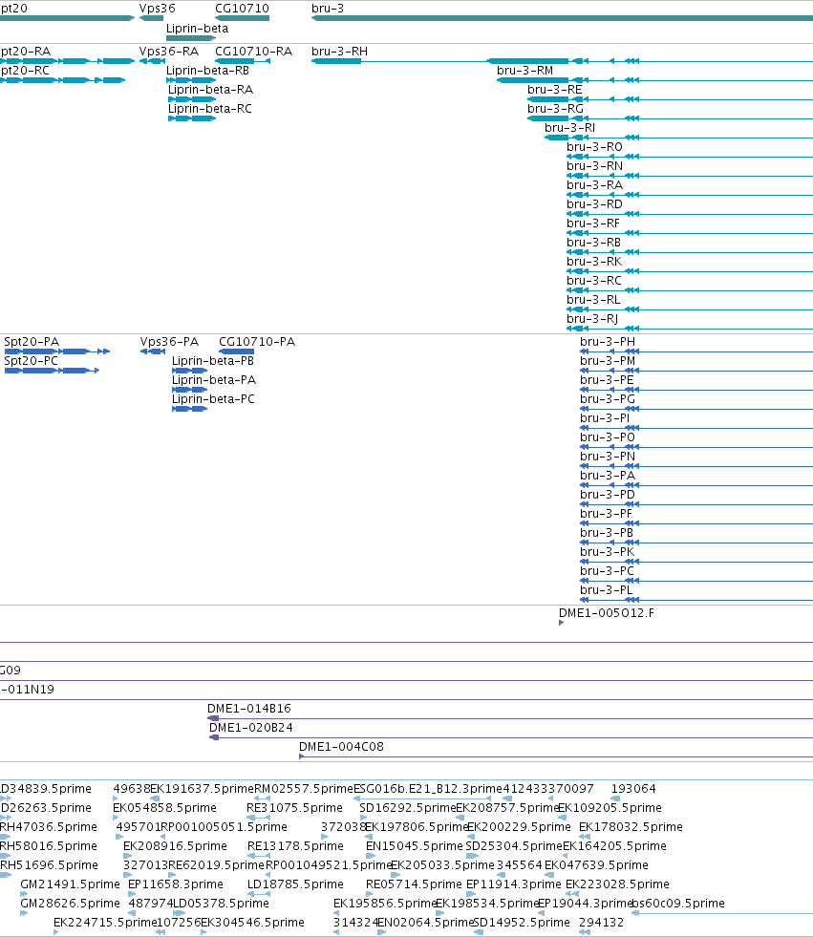
Task: Click the Liprin-beta-RC transcript label
Action: (x=210, y=109)
